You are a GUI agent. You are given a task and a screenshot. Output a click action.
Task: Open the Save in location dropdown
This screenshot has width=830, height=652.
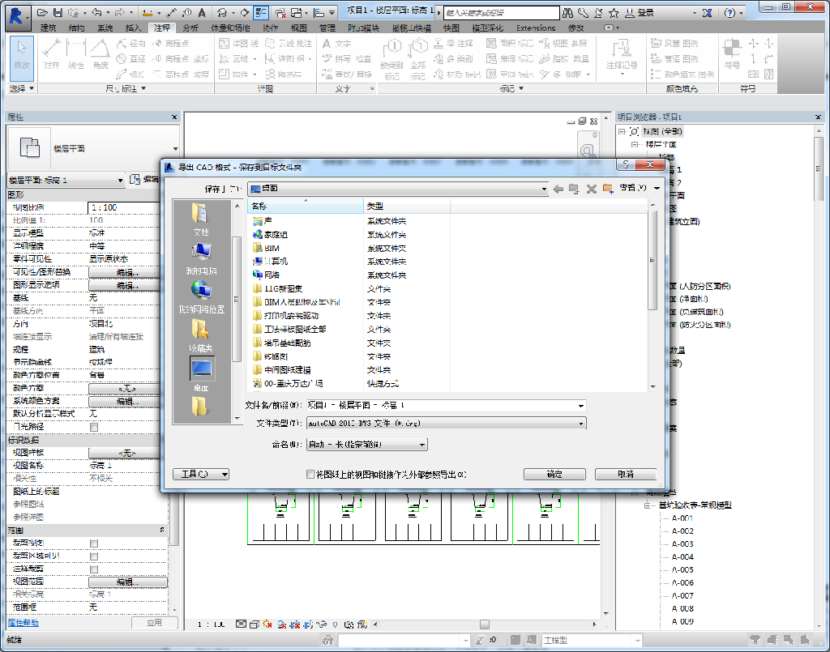tap(398, 189)
